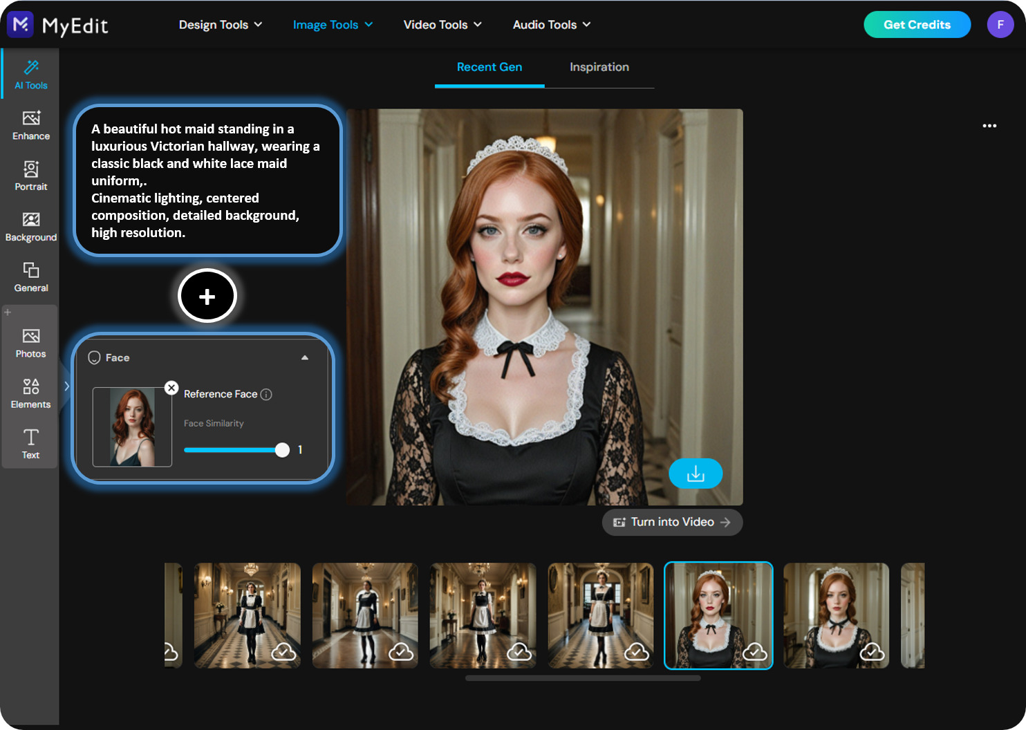
Task: Open the Background tool panel
Action: pyautogui.click(x=30, y=225)
